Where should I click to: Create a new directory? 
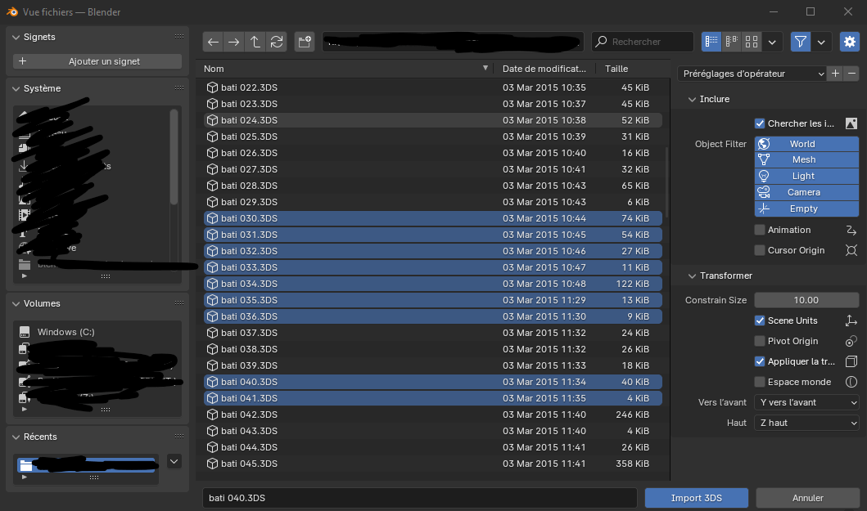pyautogui.click(x=304, y=42)
